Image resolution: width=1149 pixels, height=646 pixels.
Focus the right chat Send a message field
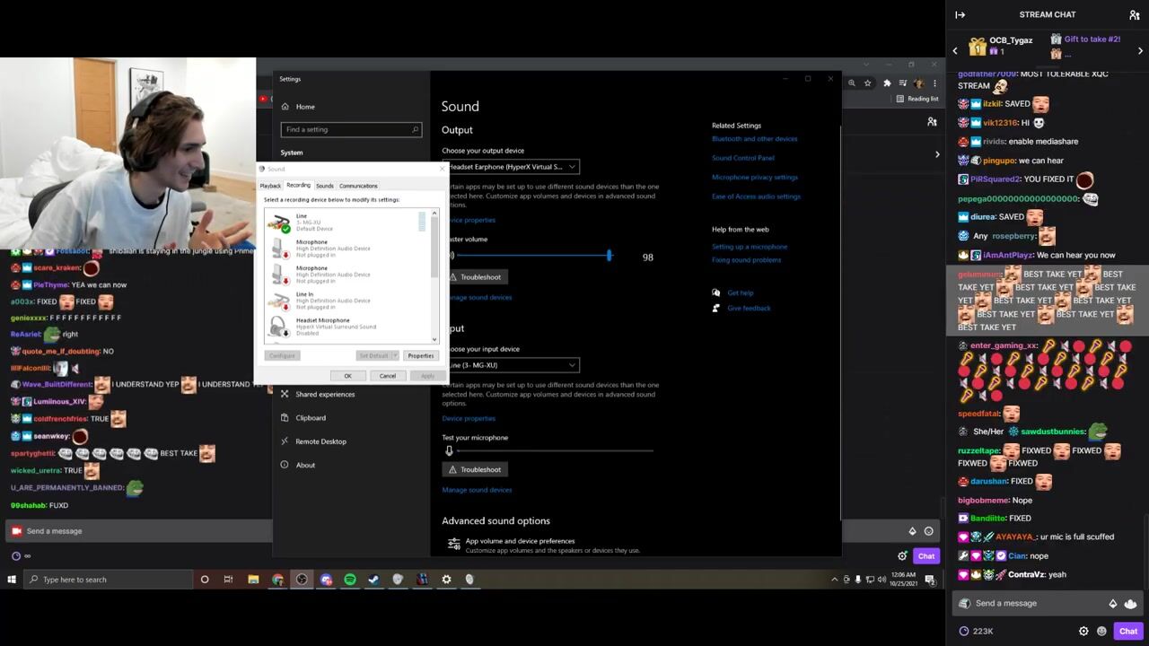tap(1047, 603)
